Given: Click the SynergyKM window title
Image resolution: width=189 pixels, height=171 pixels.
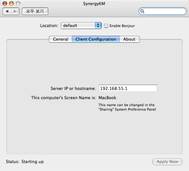Looking at the screenshot, I should [x=94, y=4].
